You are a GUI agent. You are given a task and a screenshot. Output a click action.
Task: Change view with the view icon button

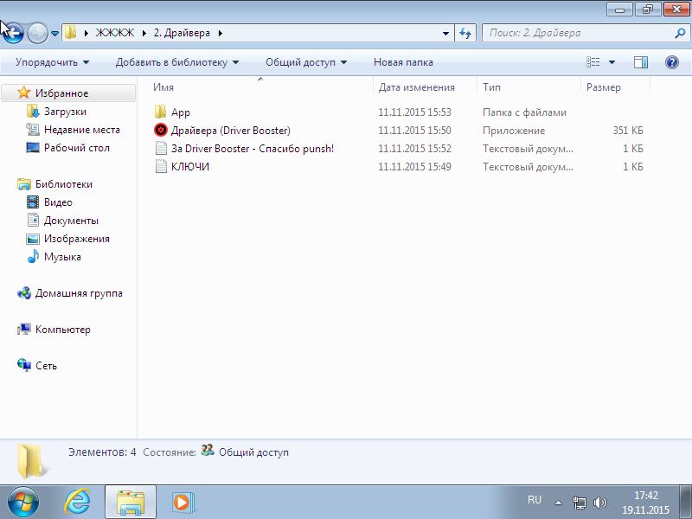pyautogui.click(x=593, y=62)
